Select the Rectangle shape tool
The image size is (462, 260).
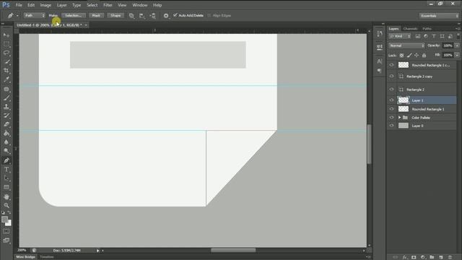tap(6, 188)
